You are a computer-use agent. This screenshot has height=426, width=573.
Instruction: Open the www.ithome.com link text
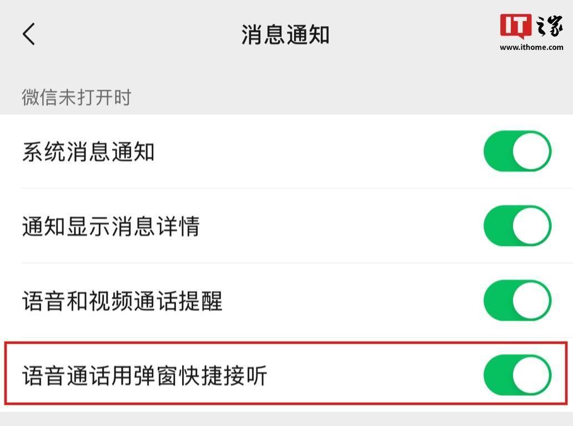[x=531, y=47]
